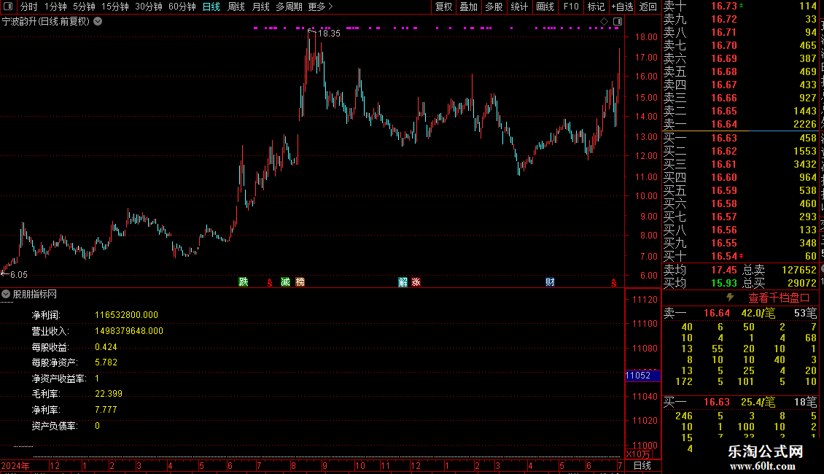Screen dimensions: 824x474
Task: Expand the 股朋指标网 indicator dropdown
Action: point(6,295)
